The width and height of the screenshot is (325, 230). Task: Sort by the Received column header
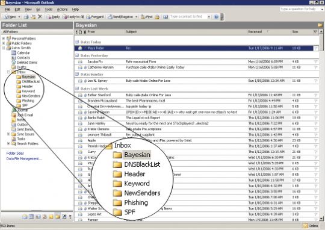(x=269, y=32)
